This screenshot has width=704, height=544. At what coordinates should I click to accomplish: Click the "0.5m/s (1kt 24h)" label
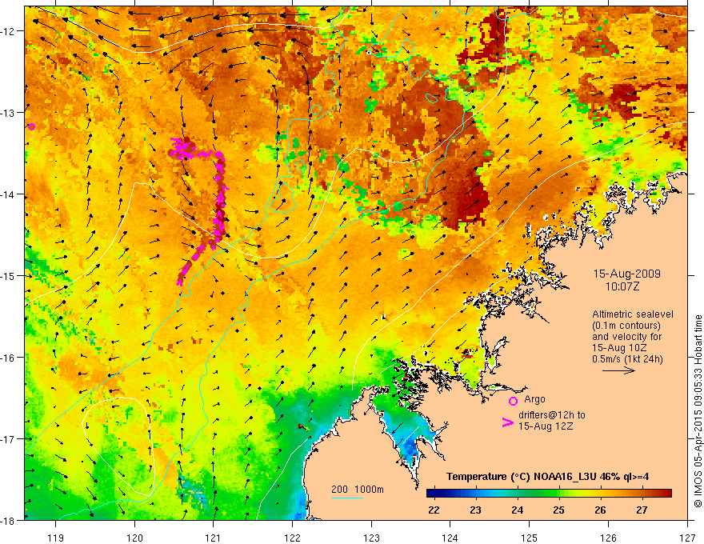[628, 359]
